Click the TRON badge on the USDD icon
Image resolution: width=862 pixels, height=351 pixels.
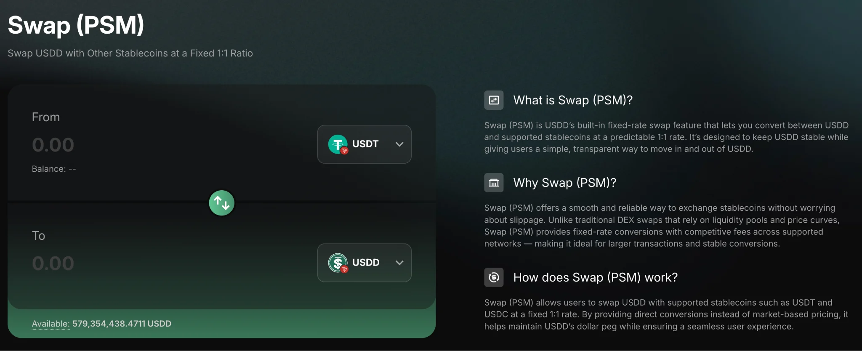[x=344, y=269]
